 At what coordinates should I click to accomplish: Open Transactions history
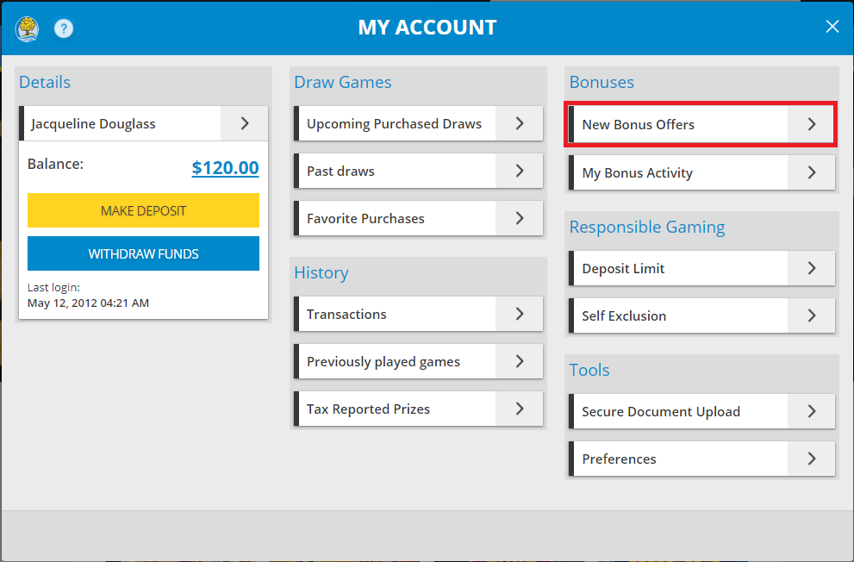tap(418, 315)
